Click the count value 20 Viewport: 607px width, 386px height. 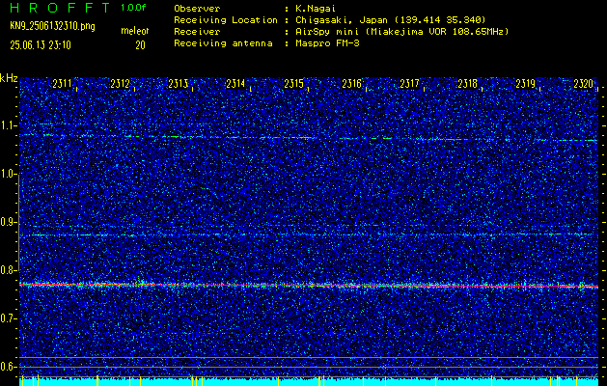point(140,45)
